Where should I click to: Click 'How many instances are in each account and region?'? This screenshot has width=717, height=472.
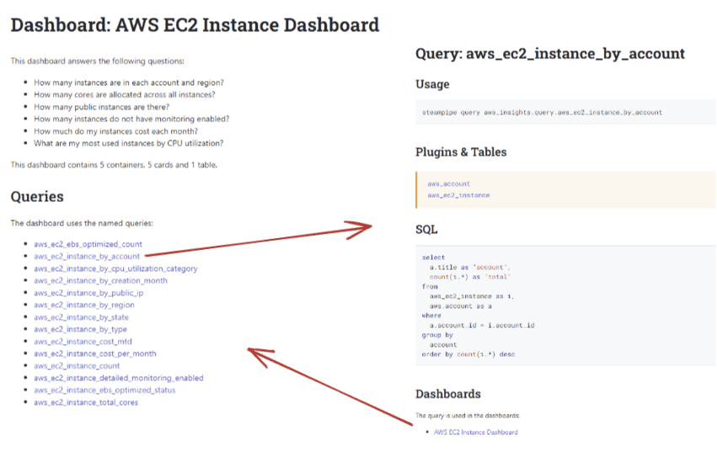129,82
